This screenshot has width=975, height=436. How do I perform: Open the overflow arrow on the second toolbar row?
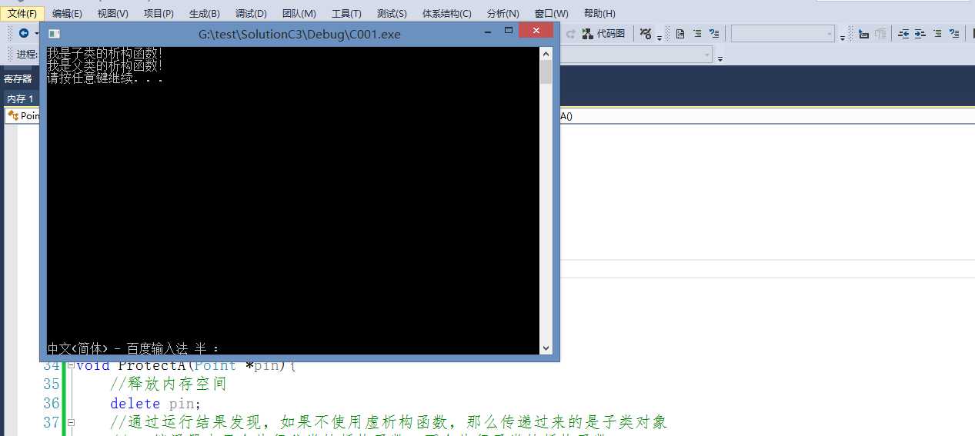click(x=720, y=58)
